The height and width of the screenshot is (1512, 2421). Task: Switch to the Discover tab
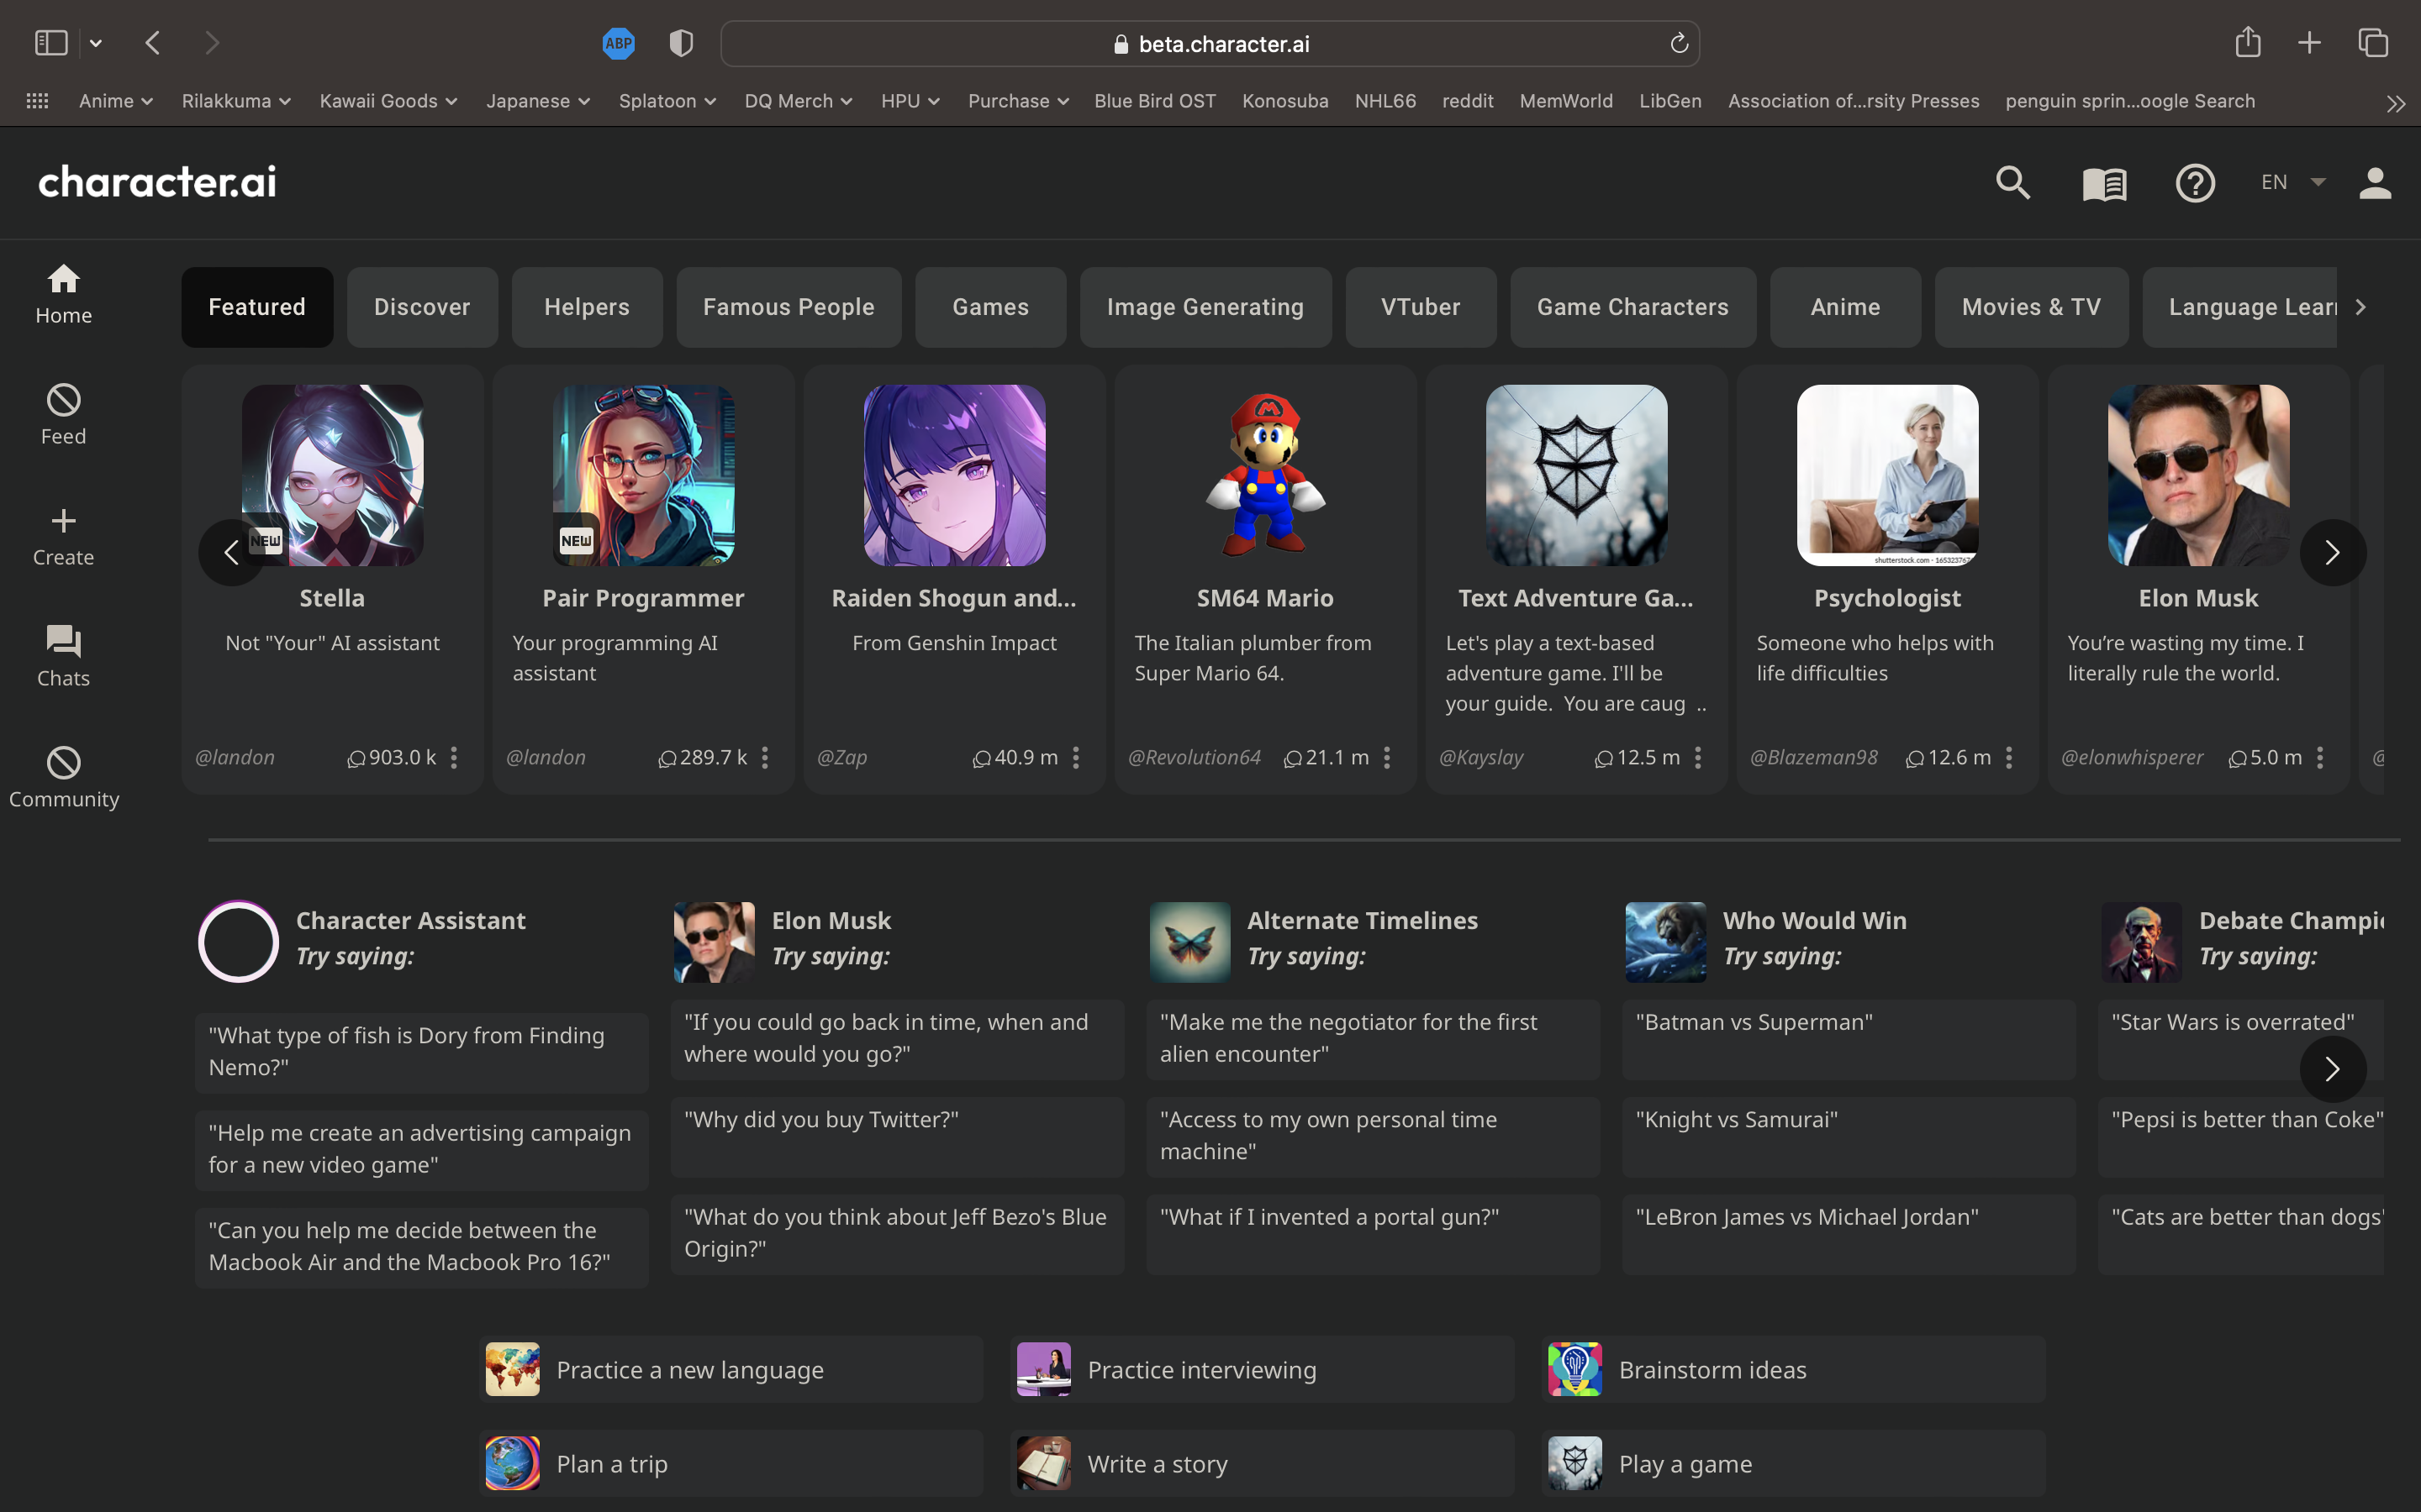click(x=422, y=307)
